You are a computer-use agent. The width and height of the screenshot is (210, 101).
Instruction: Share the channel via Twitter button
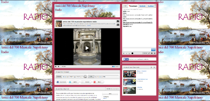pos(74,82)
